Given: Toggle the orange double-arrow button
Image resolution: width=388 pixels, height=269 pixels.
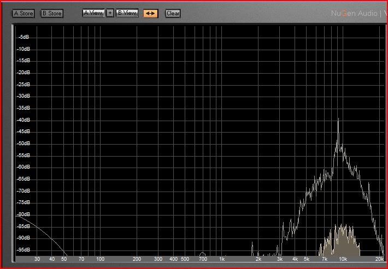Looking at the screenshot, I should 151,13.
